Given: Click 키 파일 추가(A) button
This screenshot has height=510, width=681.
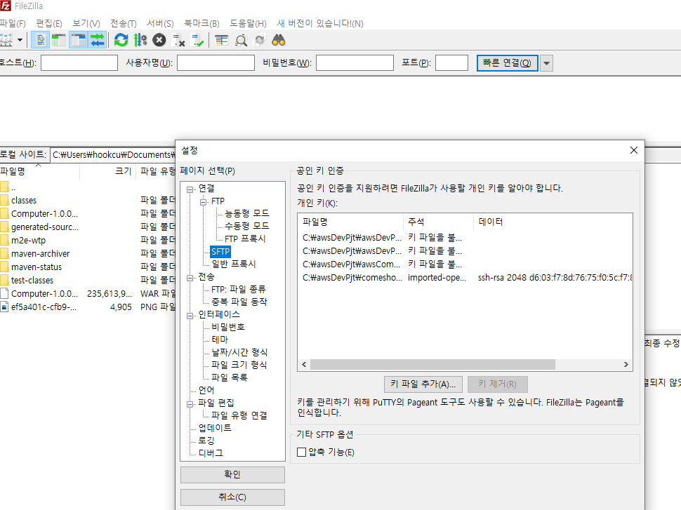Looking at the screenshot, I should click(x=423, y=384).
